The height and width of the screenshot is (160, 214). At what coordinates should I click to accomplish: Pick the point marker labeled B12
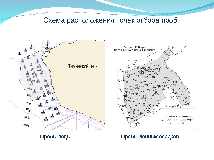pos(40,65)
